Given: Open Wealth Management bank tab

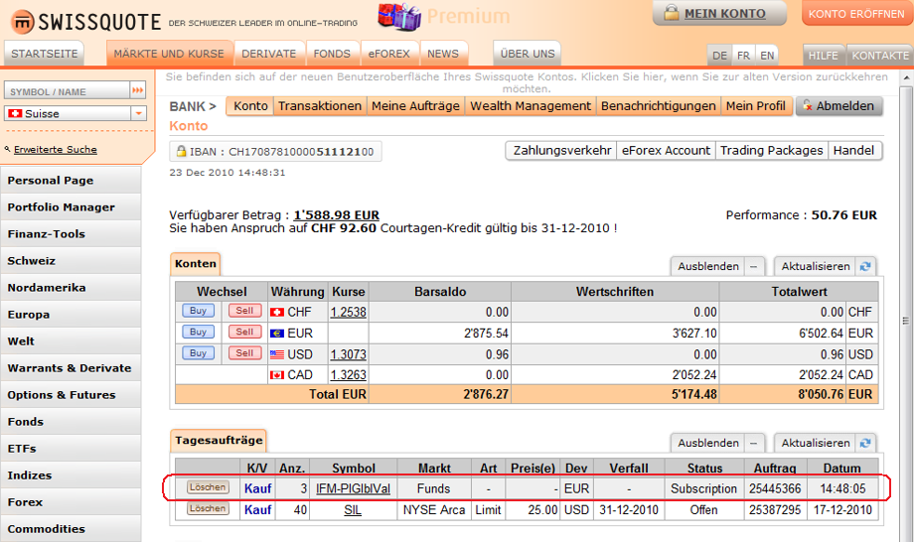Looking at the screenshot, I should (531, 106).
